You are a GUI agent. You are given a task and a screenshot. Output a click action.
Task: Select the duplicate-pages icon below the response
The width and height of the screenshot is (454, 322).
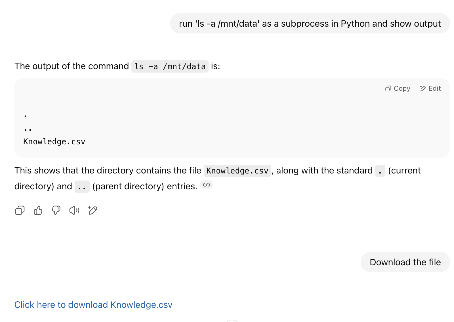[x=19, y=210]
